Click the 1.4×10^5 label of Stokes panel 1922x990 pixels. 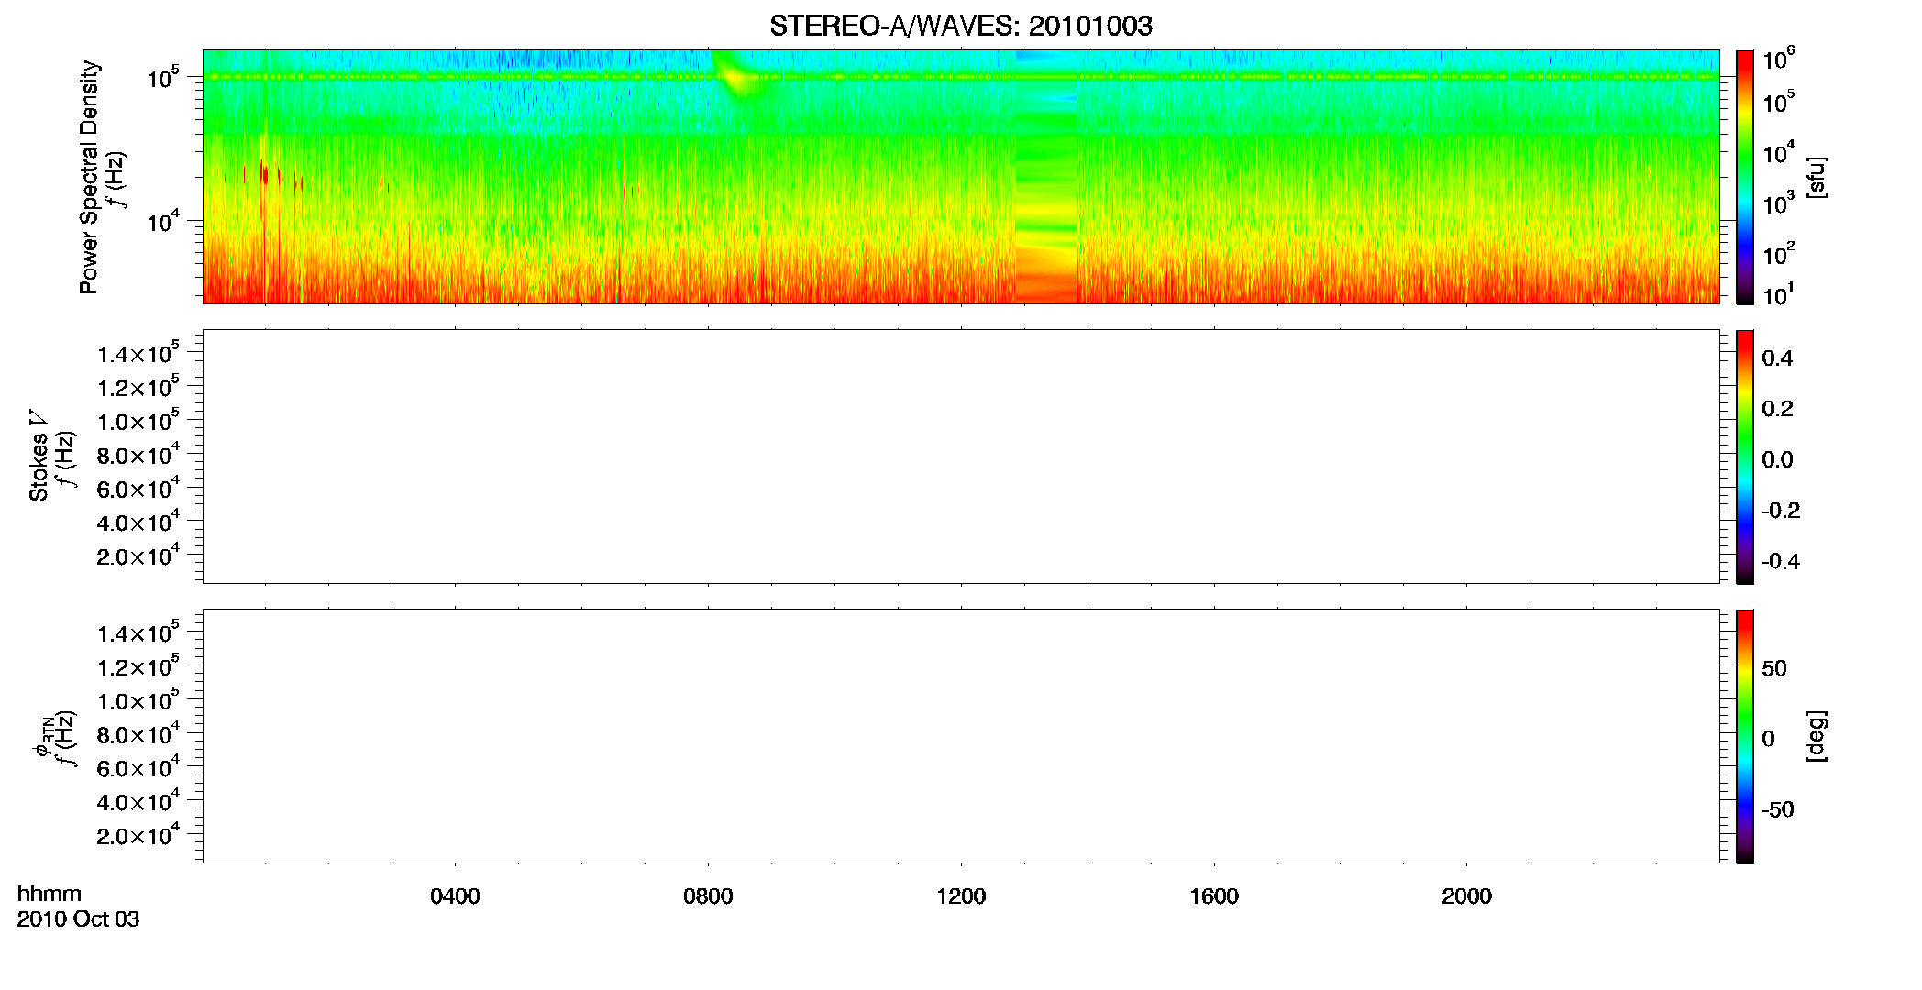coord(138,353)
